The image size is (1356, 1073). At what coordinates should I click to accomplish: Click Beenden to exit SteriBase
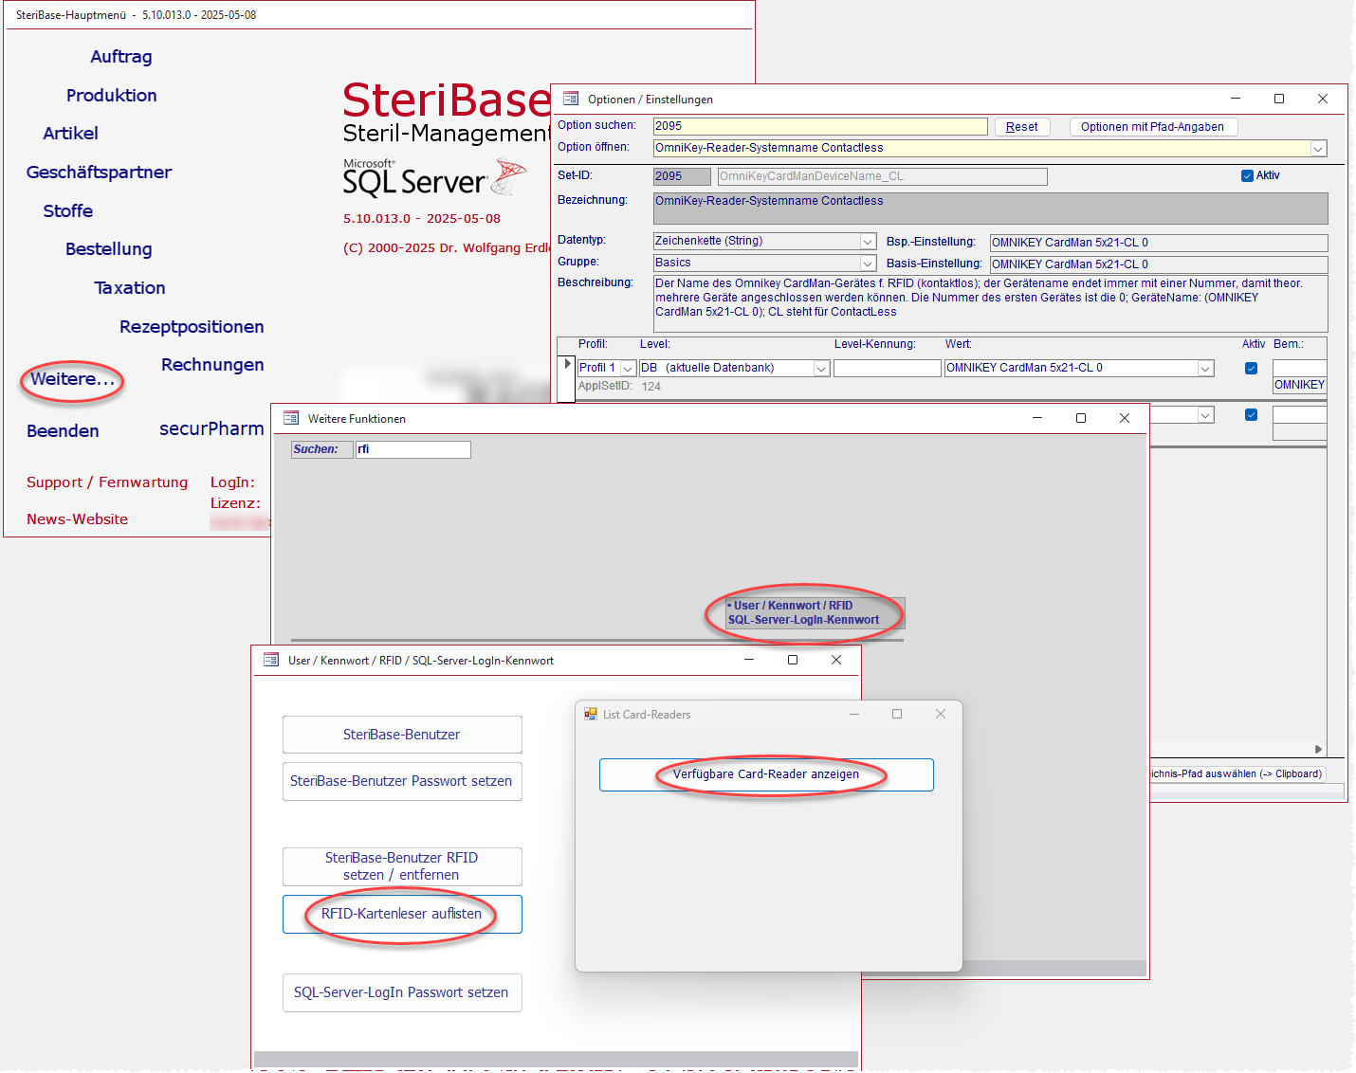click(x=63, y=431)
